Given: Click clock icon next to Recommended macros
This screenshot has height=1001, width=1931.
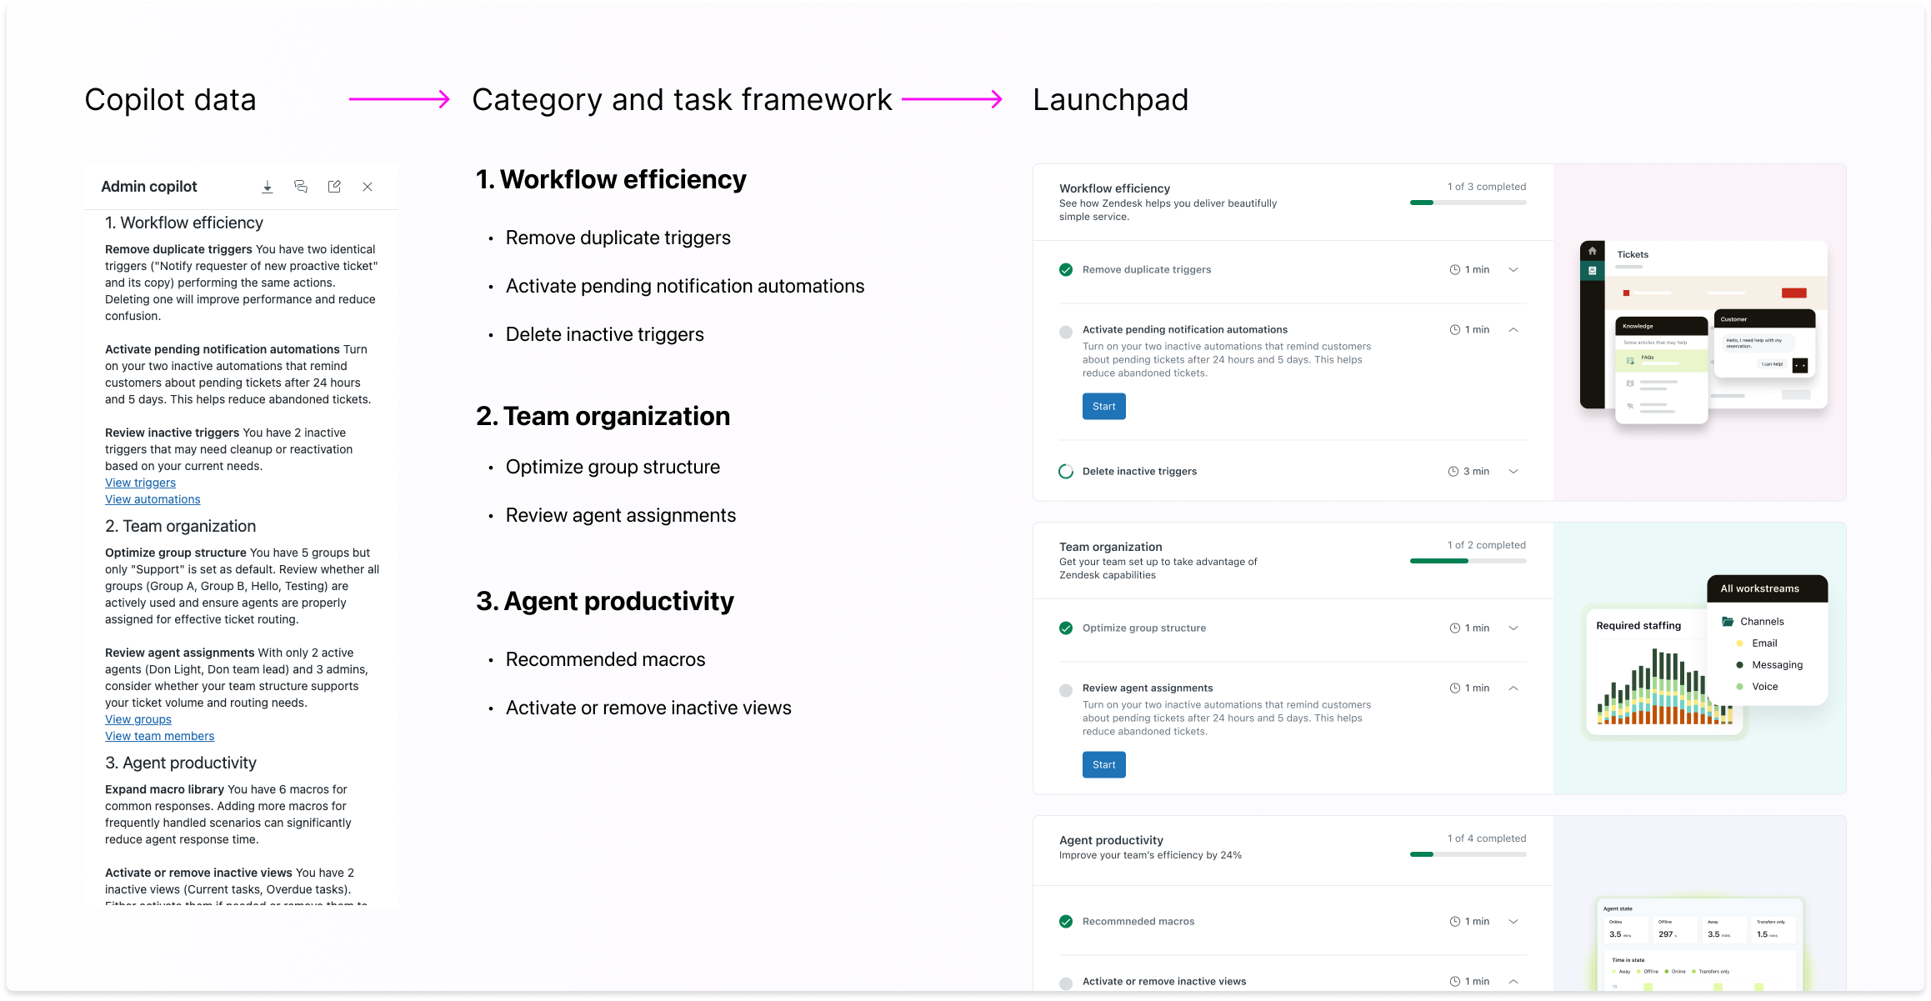Looking at the screenshot, I should coord(1454,922).
